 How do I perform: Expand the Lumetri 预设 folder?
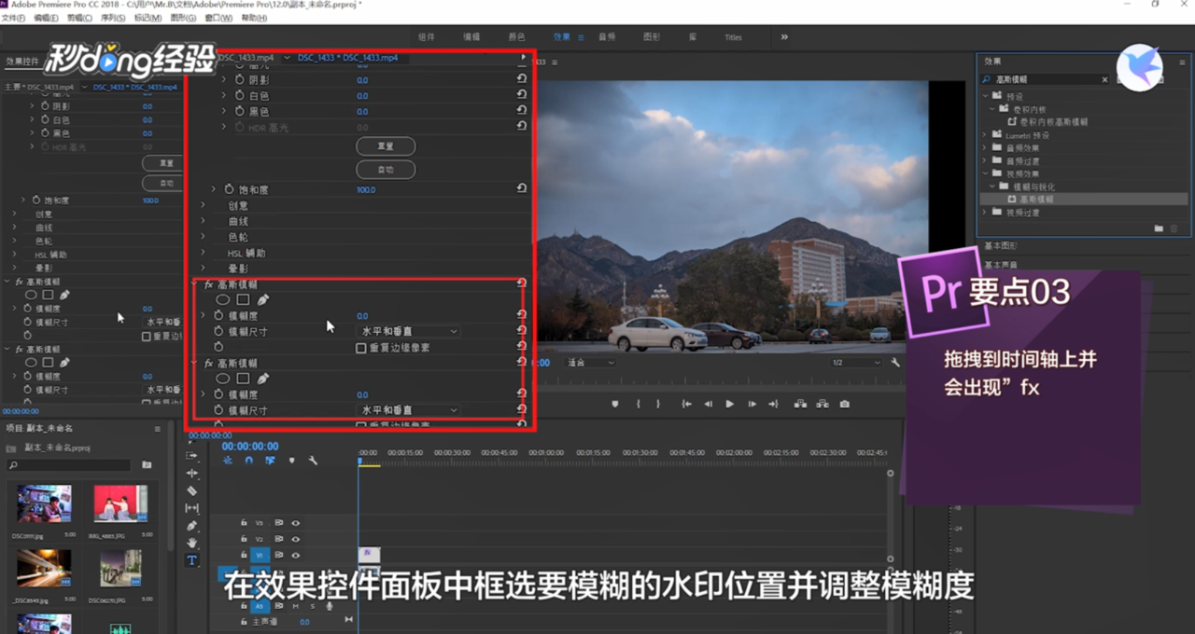click(985, 135)
